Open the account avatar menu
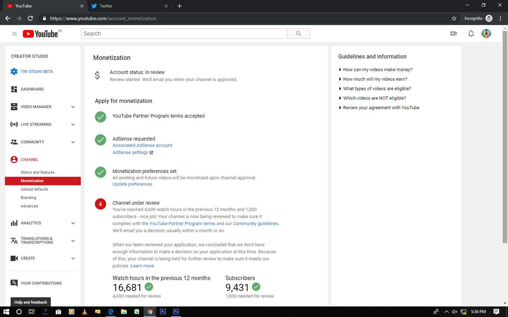508x317 pixels. [x=486, y=34]
